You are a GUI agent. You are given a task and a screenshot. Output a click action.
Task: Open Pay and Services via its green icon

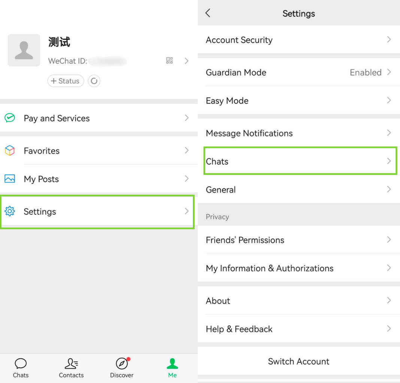9,118
